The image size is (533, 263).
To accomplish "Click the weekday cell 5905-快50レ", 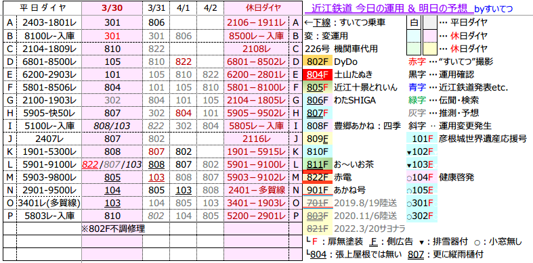I will [49, 113].
